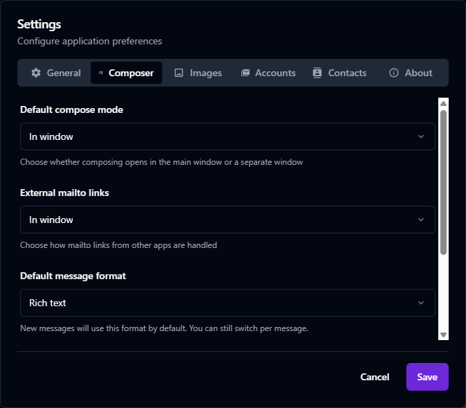Image resolution: width=466 pixels, height=408 pixels.
Task: Click the scrollbar up arrow
Action: tap(443, 103)
